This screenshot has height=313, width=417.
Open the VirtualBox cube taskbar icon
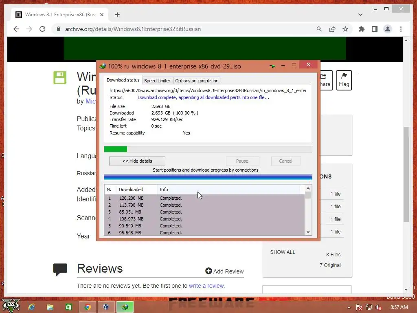106,307
